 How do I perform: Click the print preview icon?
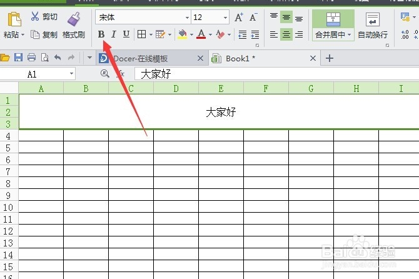tap(44, 57)
